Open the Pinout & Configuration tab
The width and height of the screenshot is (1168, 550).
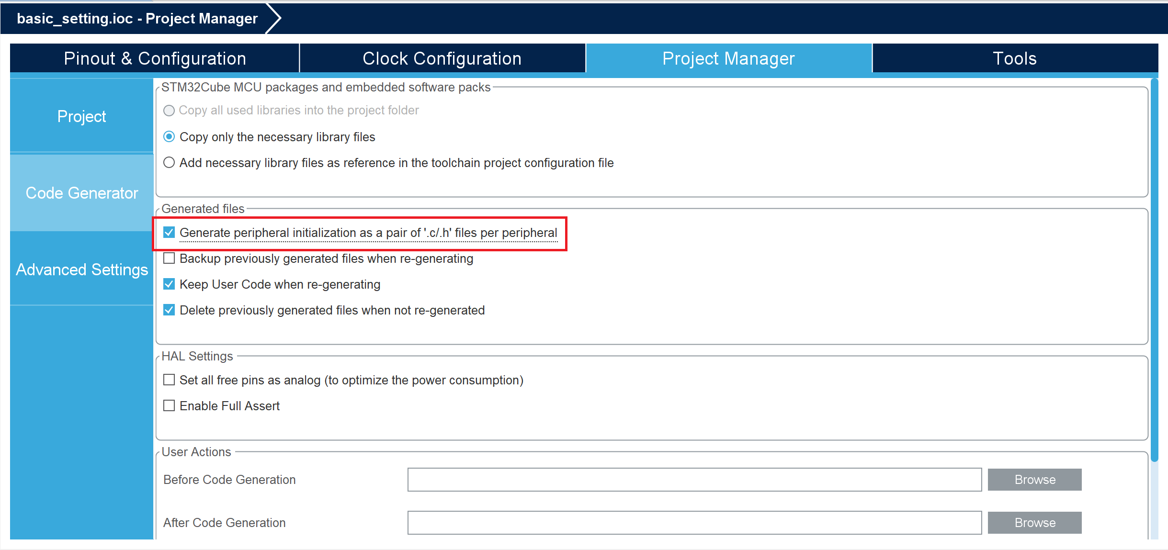pos(155,58)
